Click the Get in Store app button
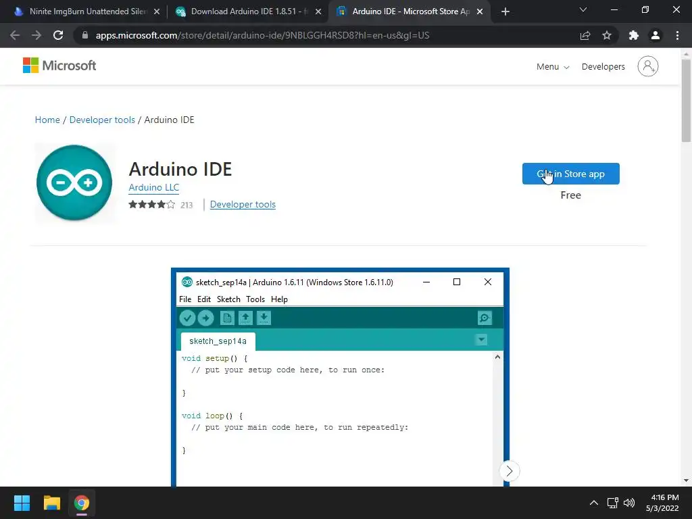The width and height of the screenshot is (692, 519). 570,174
